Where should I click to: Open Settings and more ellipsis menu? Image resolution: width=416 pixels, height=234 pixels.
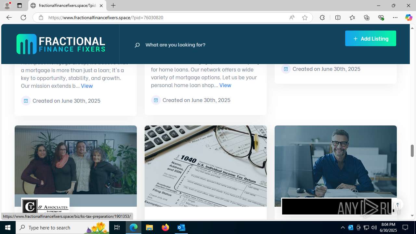[395, 18]
